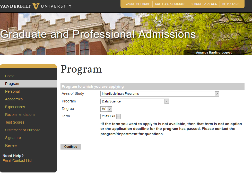The height and width of the screenshot is (174, 252).
Task: Click Logout next to Amanda Harding
Action: [227, 52]
